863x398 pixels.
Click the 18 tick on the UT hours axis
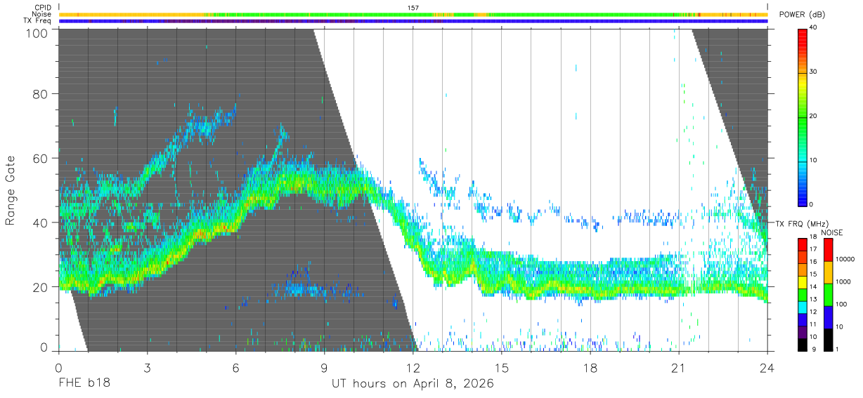click(x=590, y=368)
